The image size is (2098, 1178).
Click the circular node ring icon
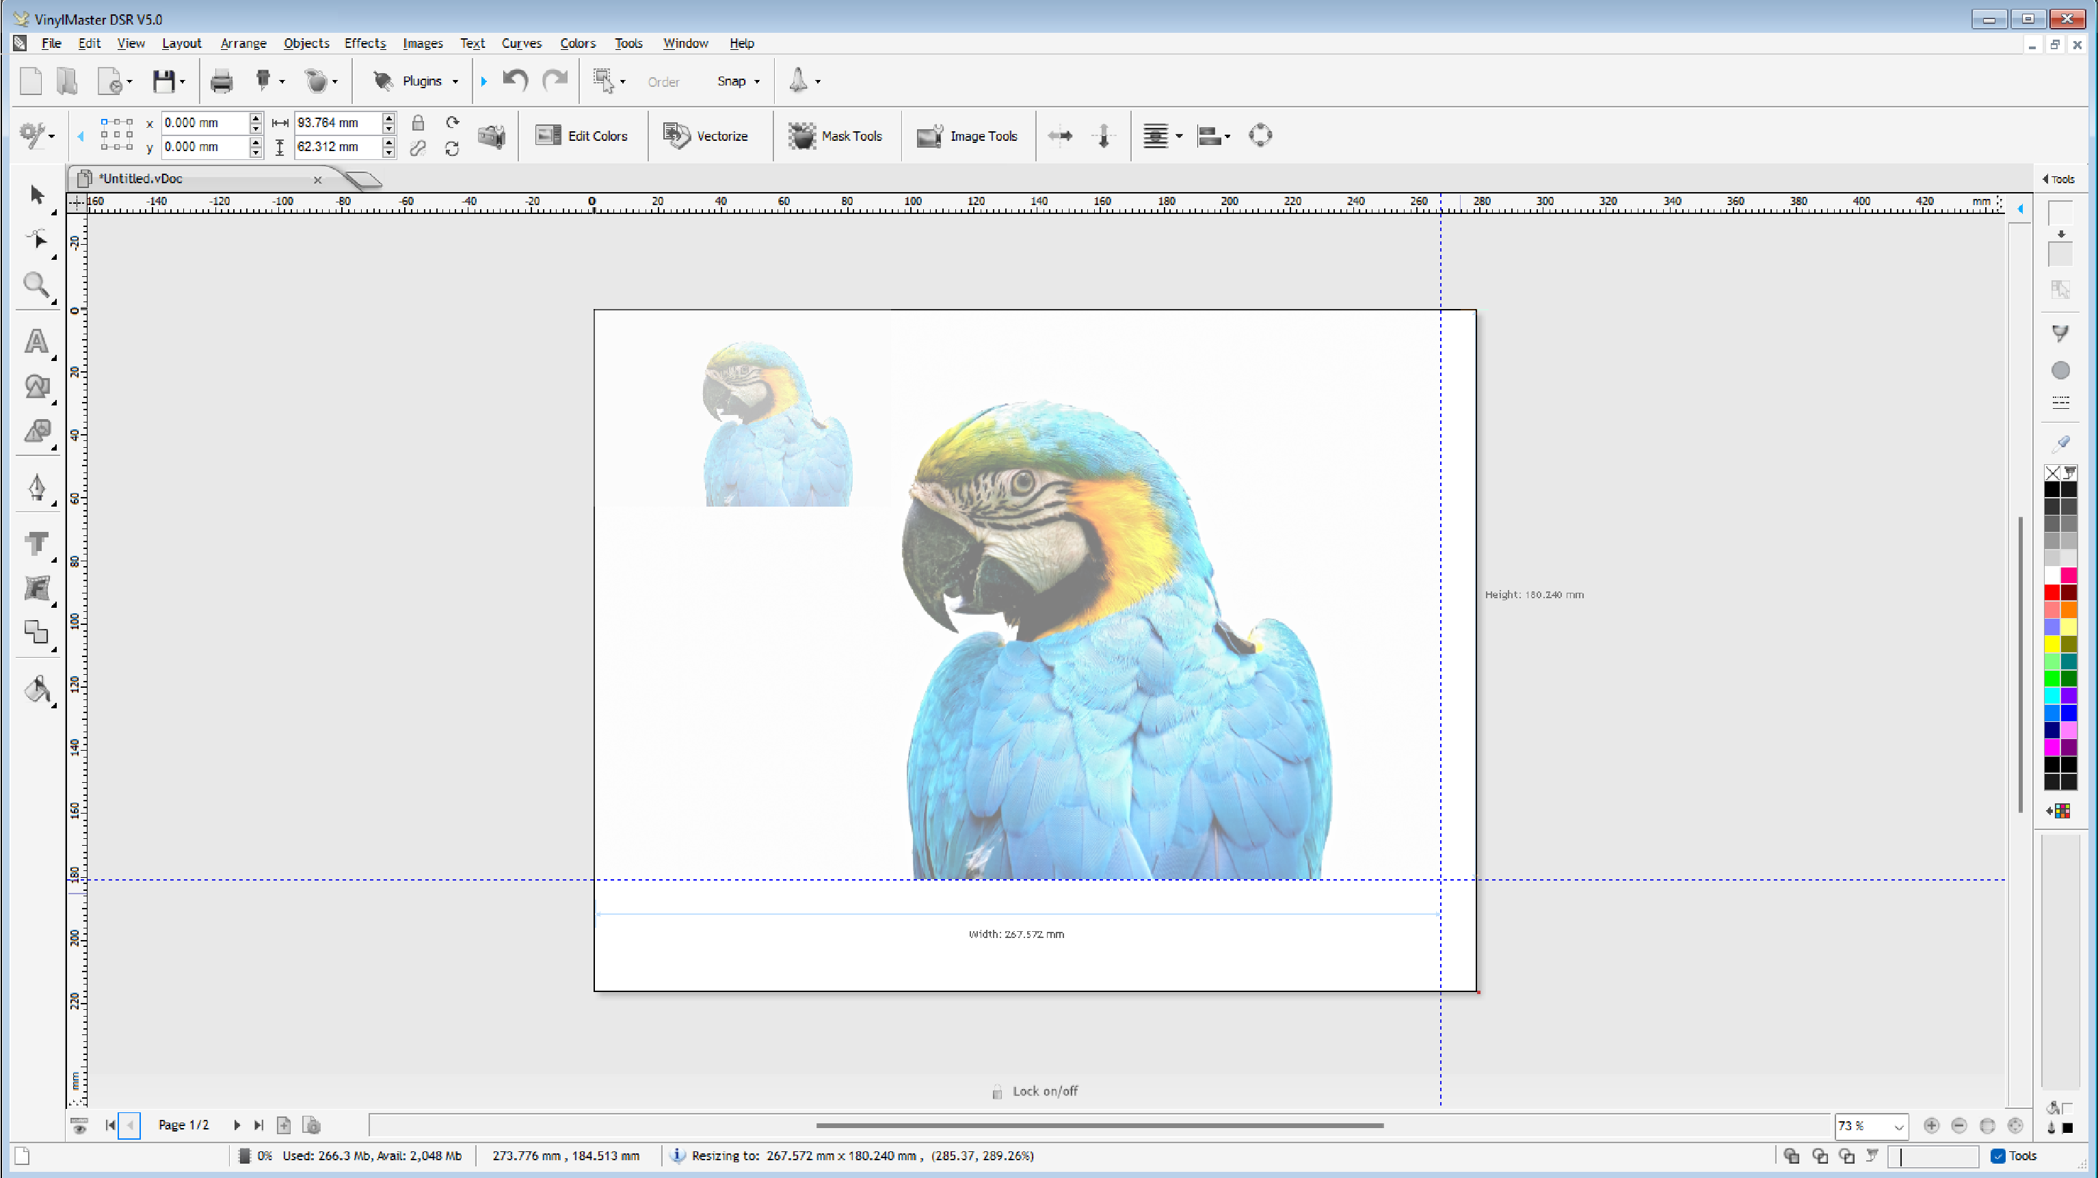point(1260,135)
